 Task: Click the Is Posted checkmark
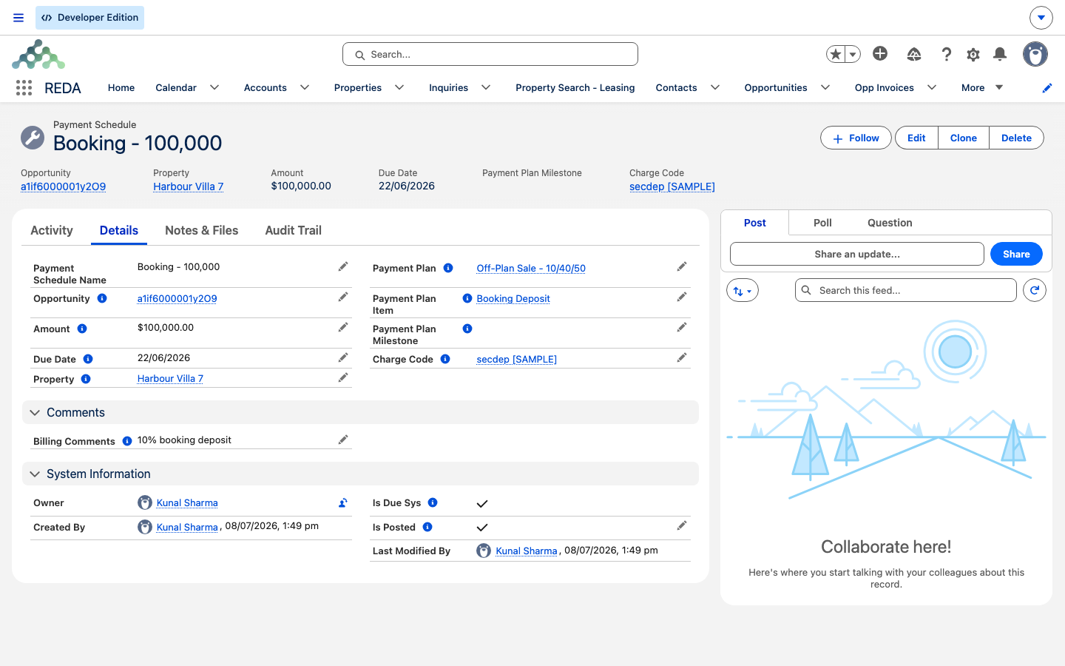pyautogui.click(x=482, y=528)
